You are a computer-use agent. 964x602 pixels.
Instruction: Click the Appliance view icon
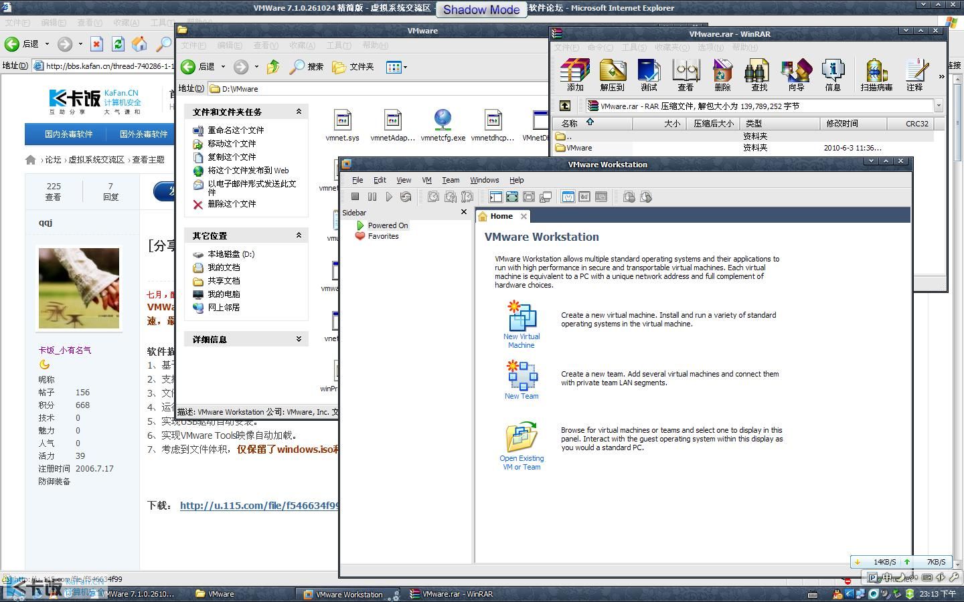click(584, 197)
